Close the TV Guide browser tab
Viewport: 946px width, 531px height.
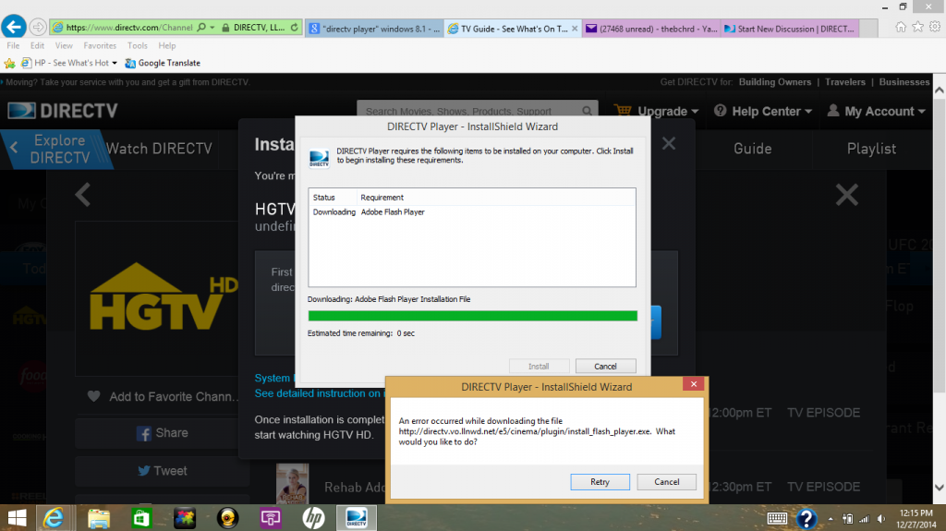575,29
